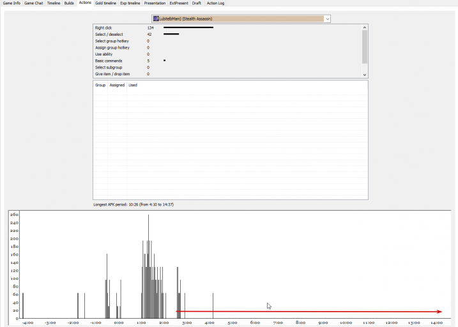Click the graph bar at 4:00
The height and width of the screenshot is (327, 458).
point(213,306)
